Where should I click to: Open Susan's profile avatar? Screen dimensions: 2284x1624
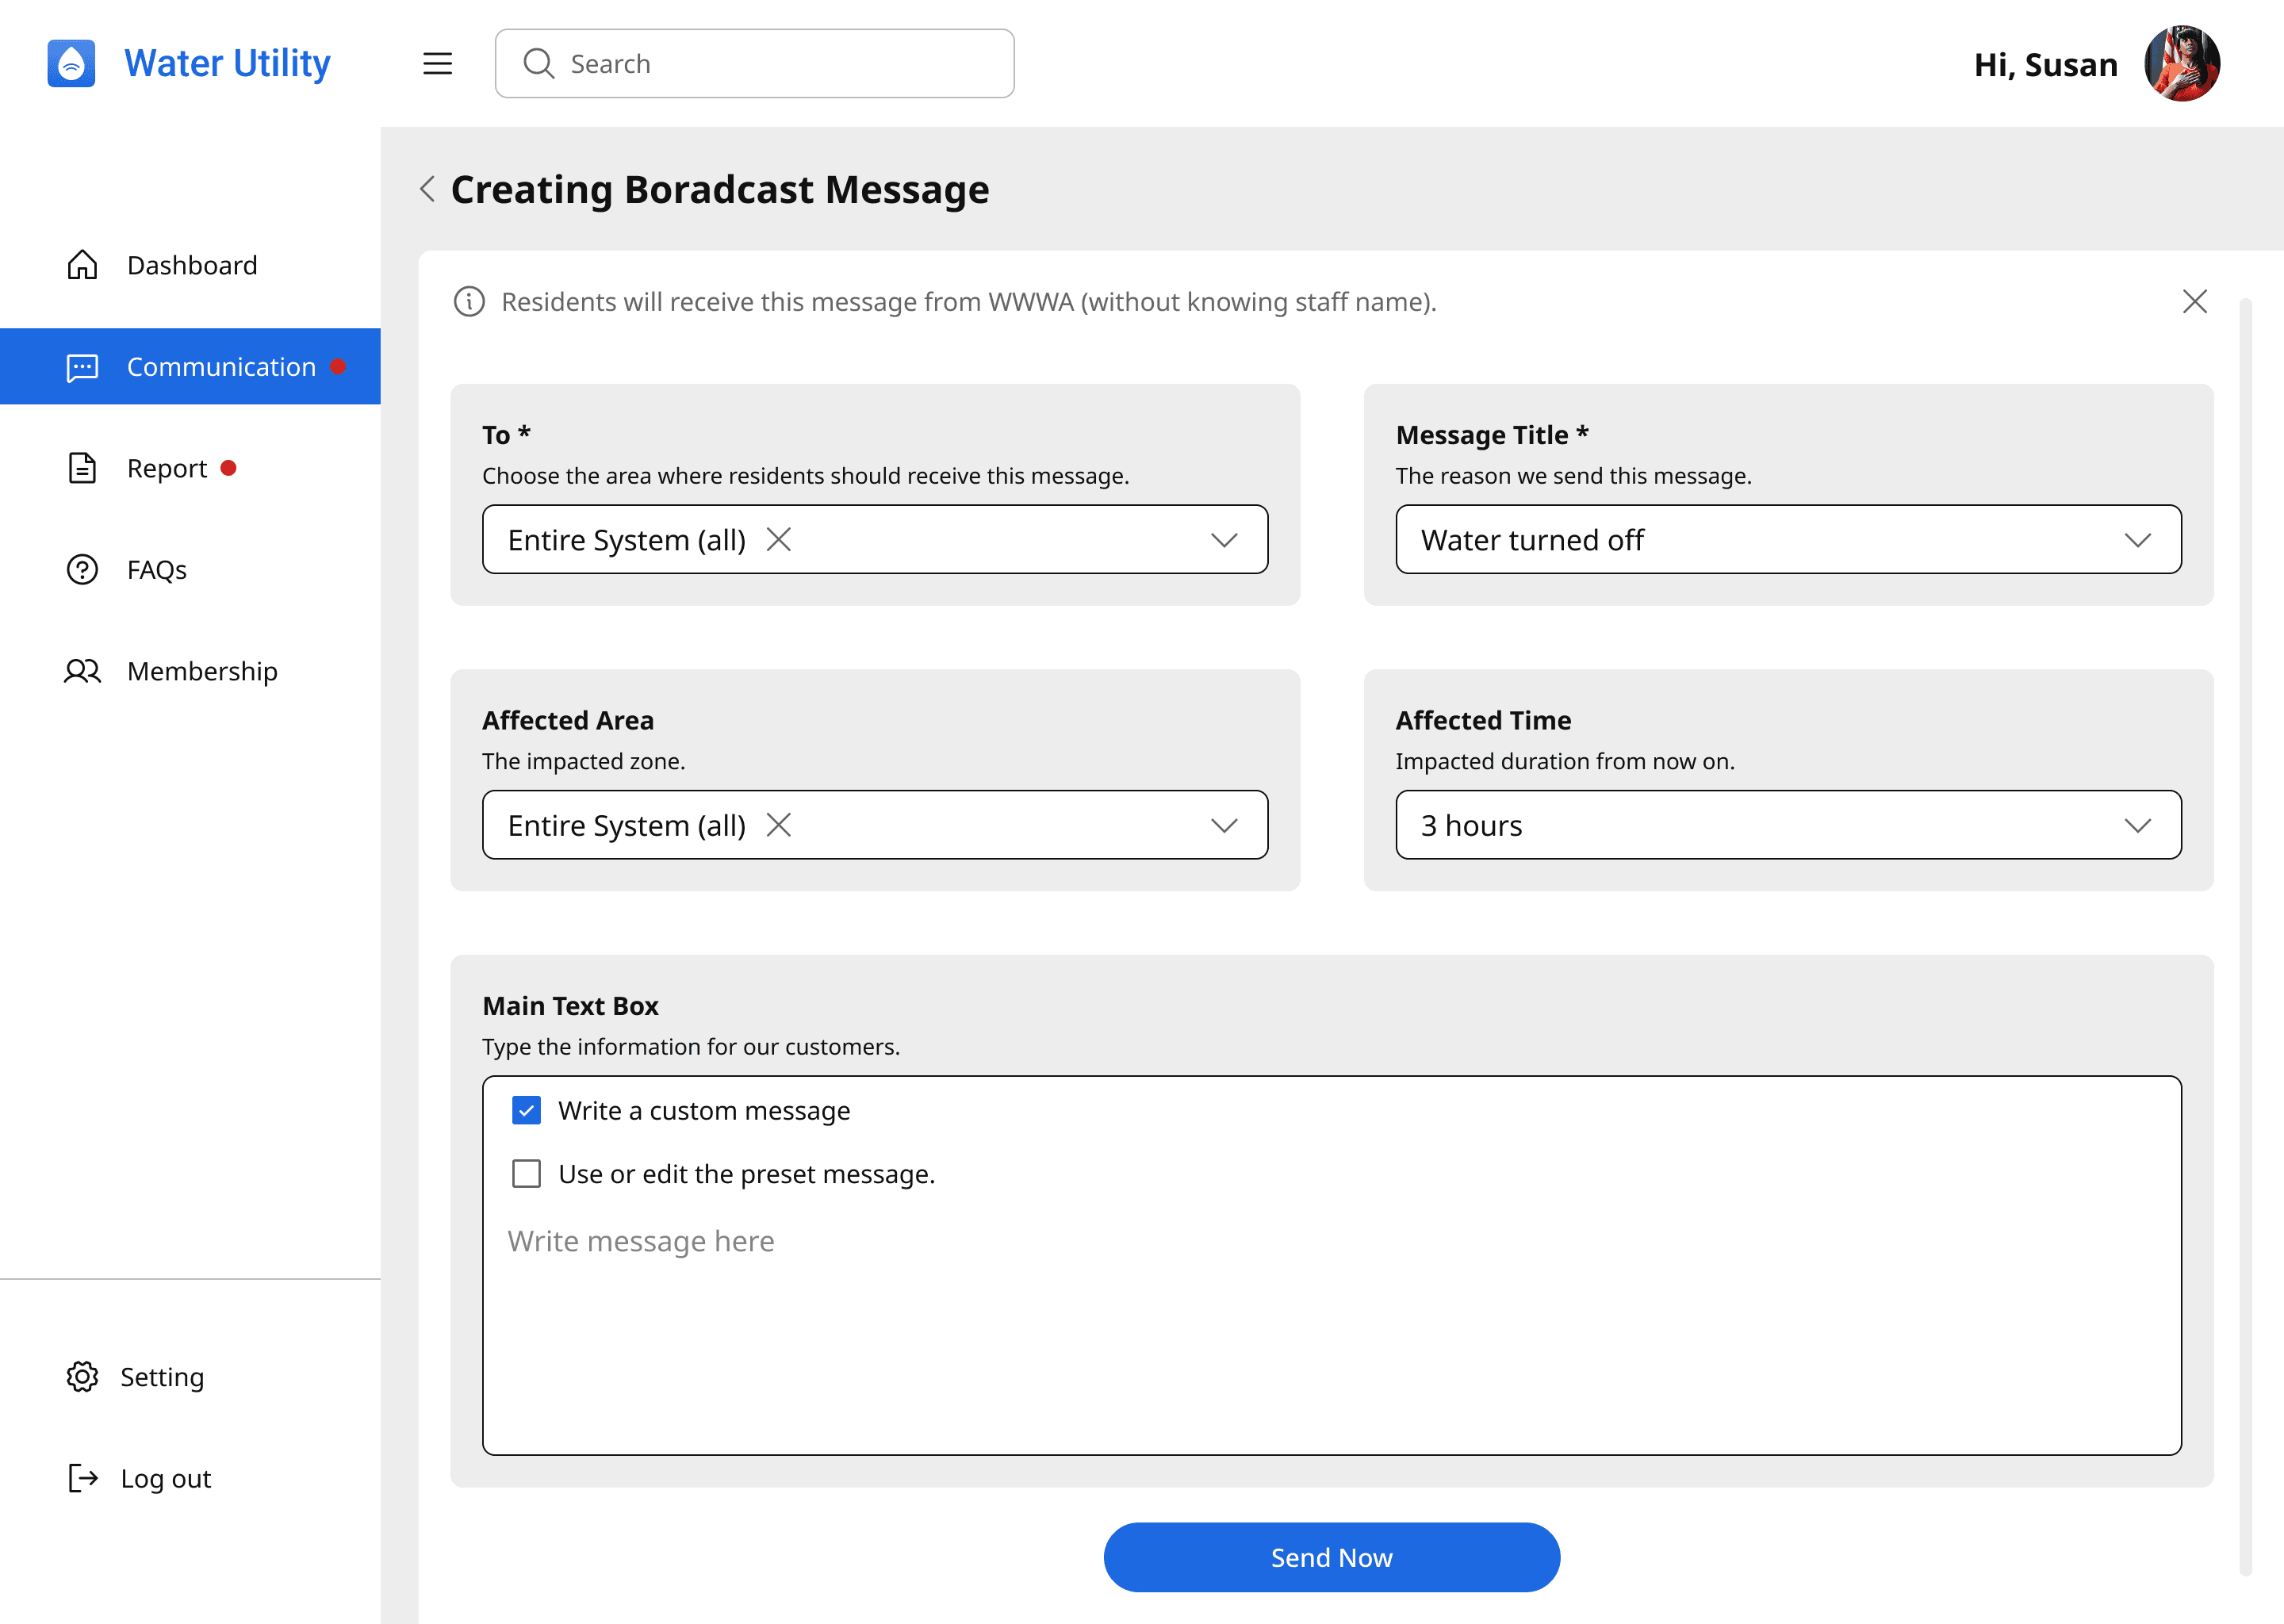click(x=2181, y=64)
